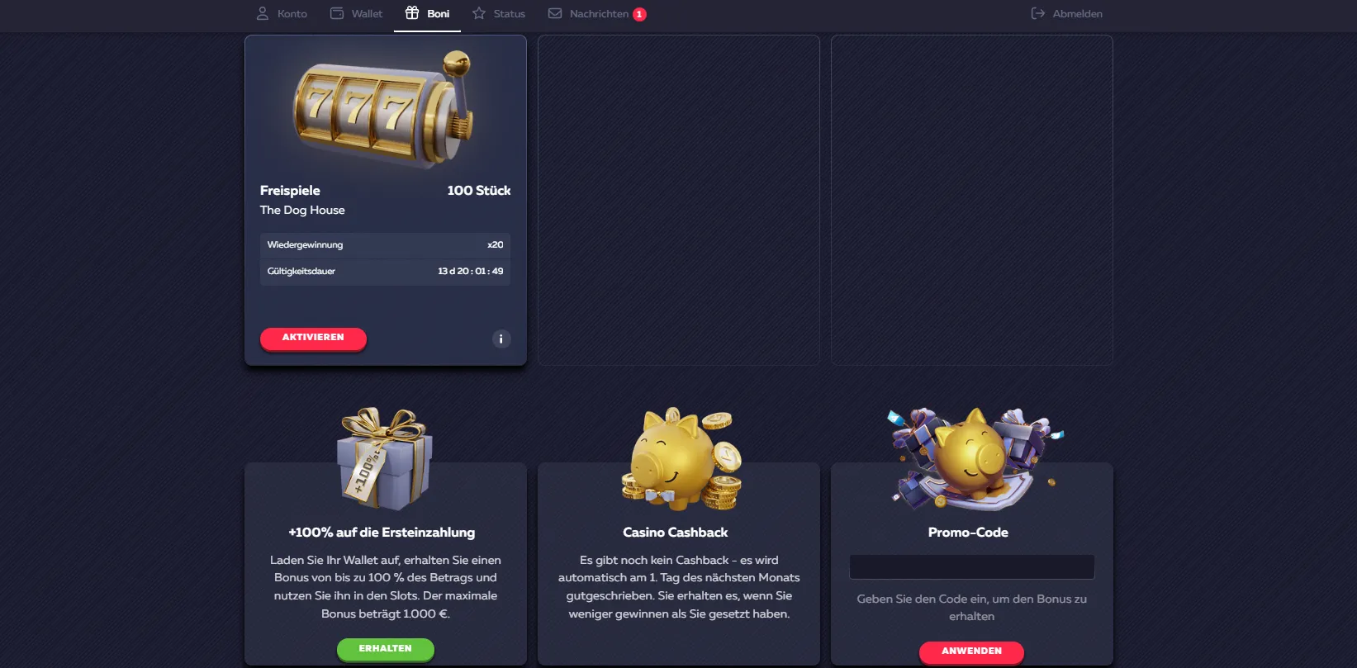
Task: Click the Anwenden promo button
Action: pyautogui.click(x=971, y=651)
